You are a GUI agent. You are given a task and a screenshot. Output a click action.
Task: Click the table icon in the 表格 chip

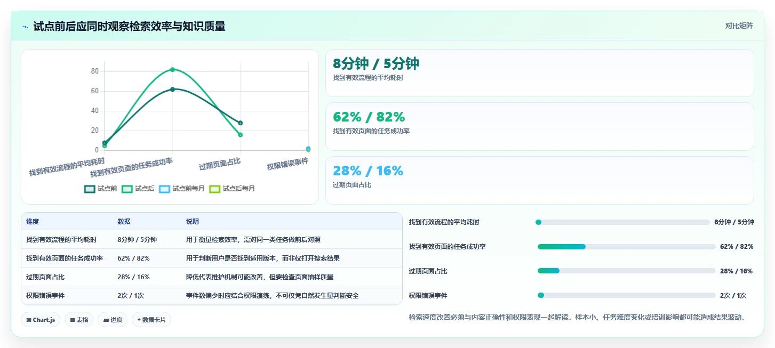(73, 320)
